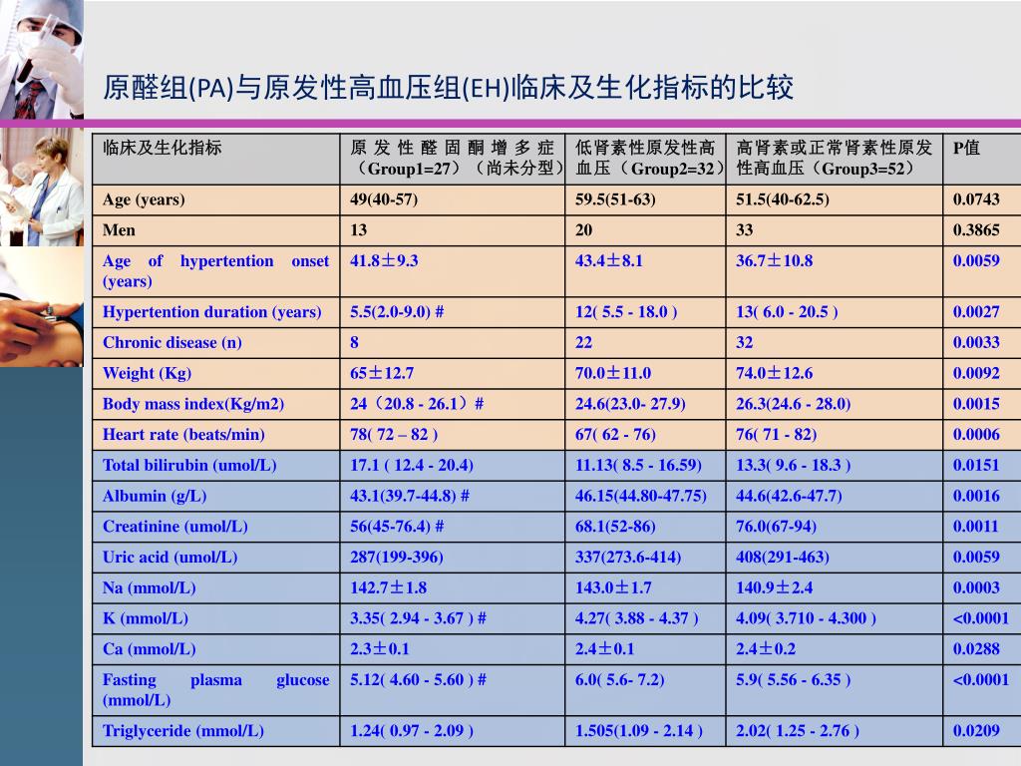The width and height of the screenshot is (1021, 766).
Task: Click the value 56(45-76.4) #
Action: pos(397,527)
